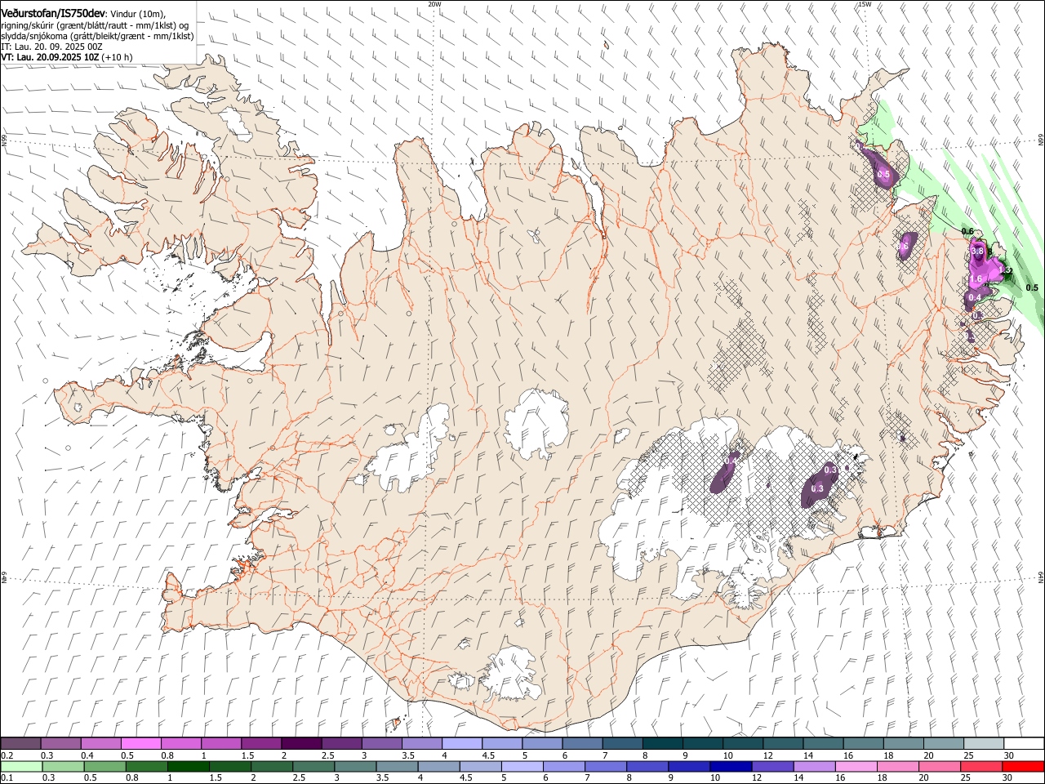1045x784 pixels.
Task: Click upper legend swatch between 6 and 7
Action: pos(581,744)
